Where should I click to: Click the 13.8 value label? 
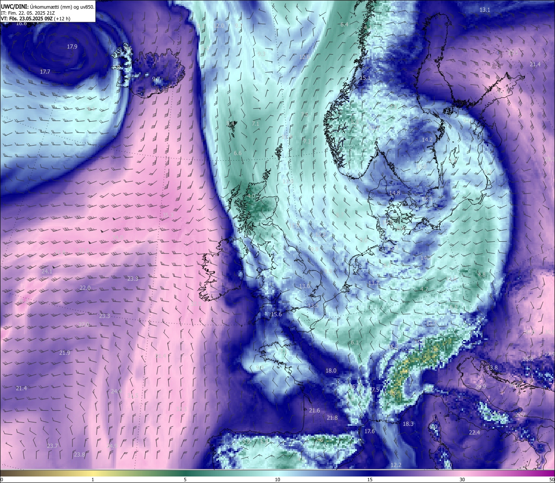pos(492,368)
